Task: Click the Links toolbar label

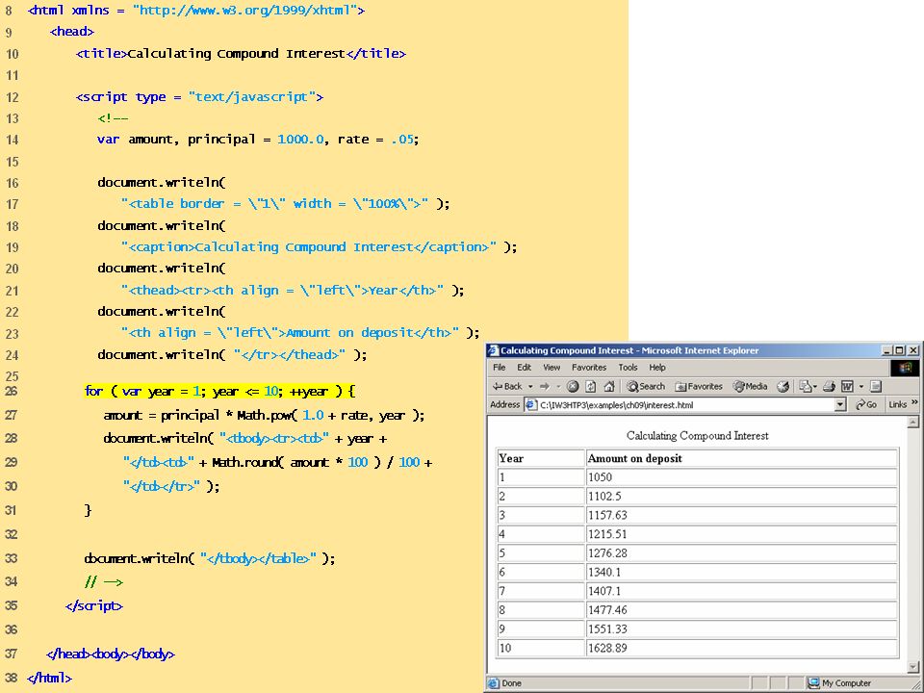Action: tap(897, 404)
